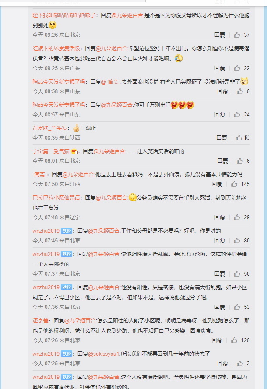Click the 铁粉 badge on the 07:45 comment
Screen dimensions: 267x389
click(x=67, y=231)
